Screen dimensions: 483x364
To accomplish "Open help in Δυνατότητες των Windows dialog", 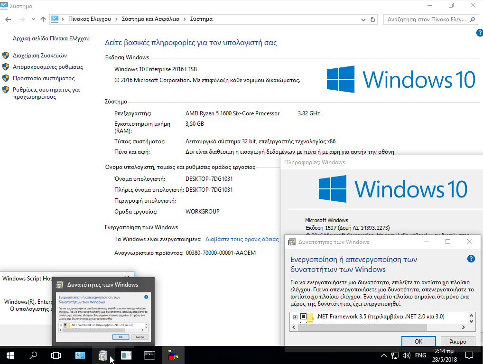I will pyautogui.click(x=471, y=259).
